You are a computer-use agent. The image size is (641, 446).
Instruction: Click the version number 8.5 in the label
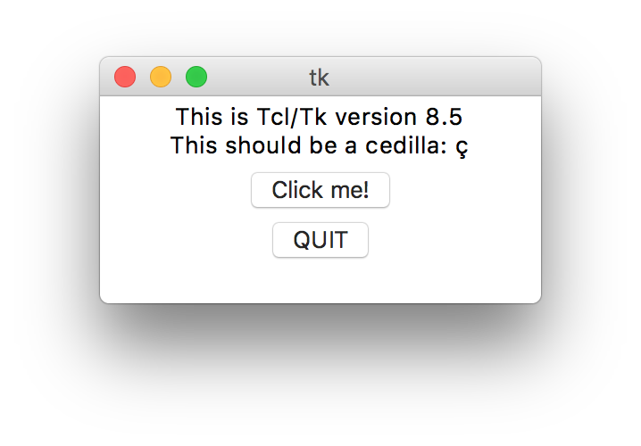pos(444,117)
